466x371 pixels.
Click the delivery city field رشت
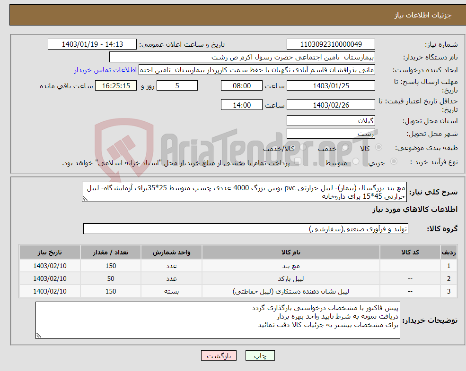tap(331, 134)
